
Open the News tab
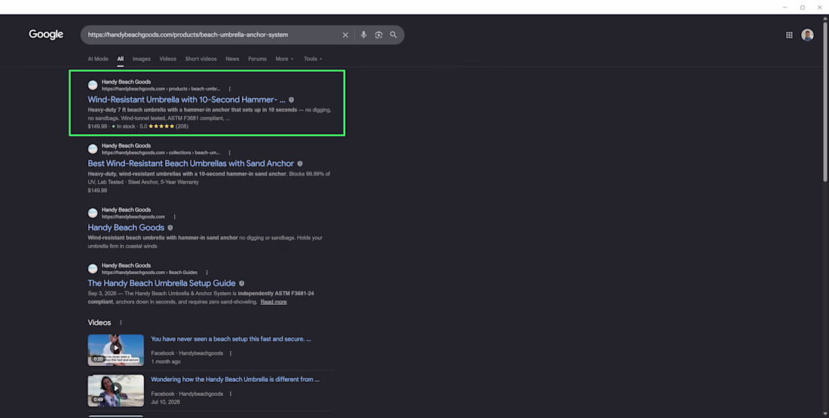pos(232,59)
